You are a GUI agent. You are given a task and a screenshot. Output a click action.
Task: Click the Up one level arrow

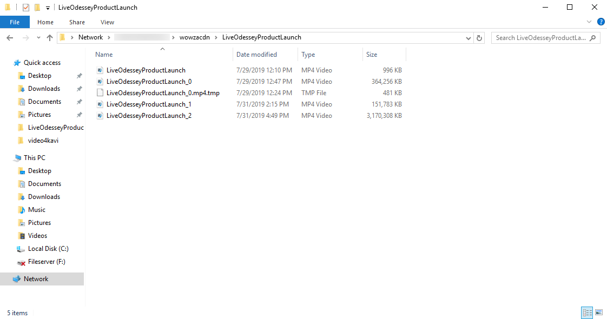(50, 38)
